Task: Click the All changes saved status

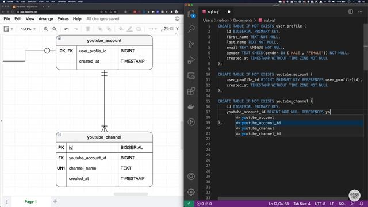Action: tap(103, 19)
